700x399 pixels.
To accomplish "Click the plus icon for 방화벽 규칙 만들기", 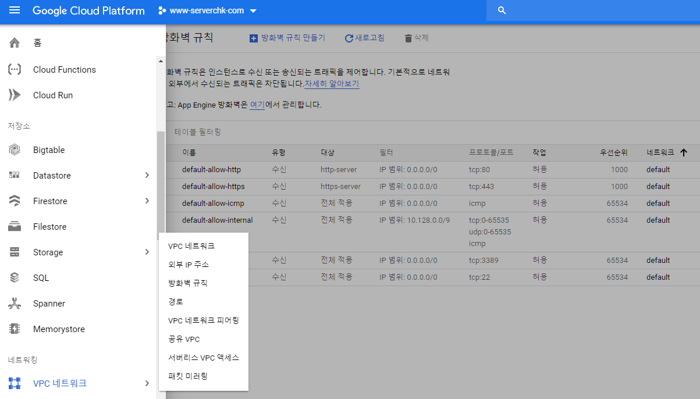I will pyautogui.click(x=254, y=38).
